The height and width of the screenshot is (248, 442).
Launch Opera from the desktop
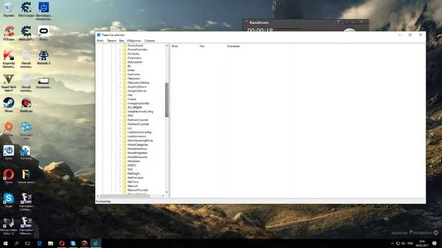tap(9, 176)
